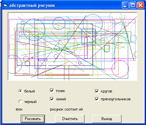This screenshot has height=125, width=146.
Task: Toggle the прямоугольников checkbox
Action: (x=97, y=99)
